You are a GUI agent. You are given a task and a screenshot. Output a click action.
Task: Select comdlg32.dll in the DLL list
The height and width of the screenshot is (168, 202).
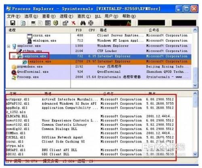coord(18,129)
